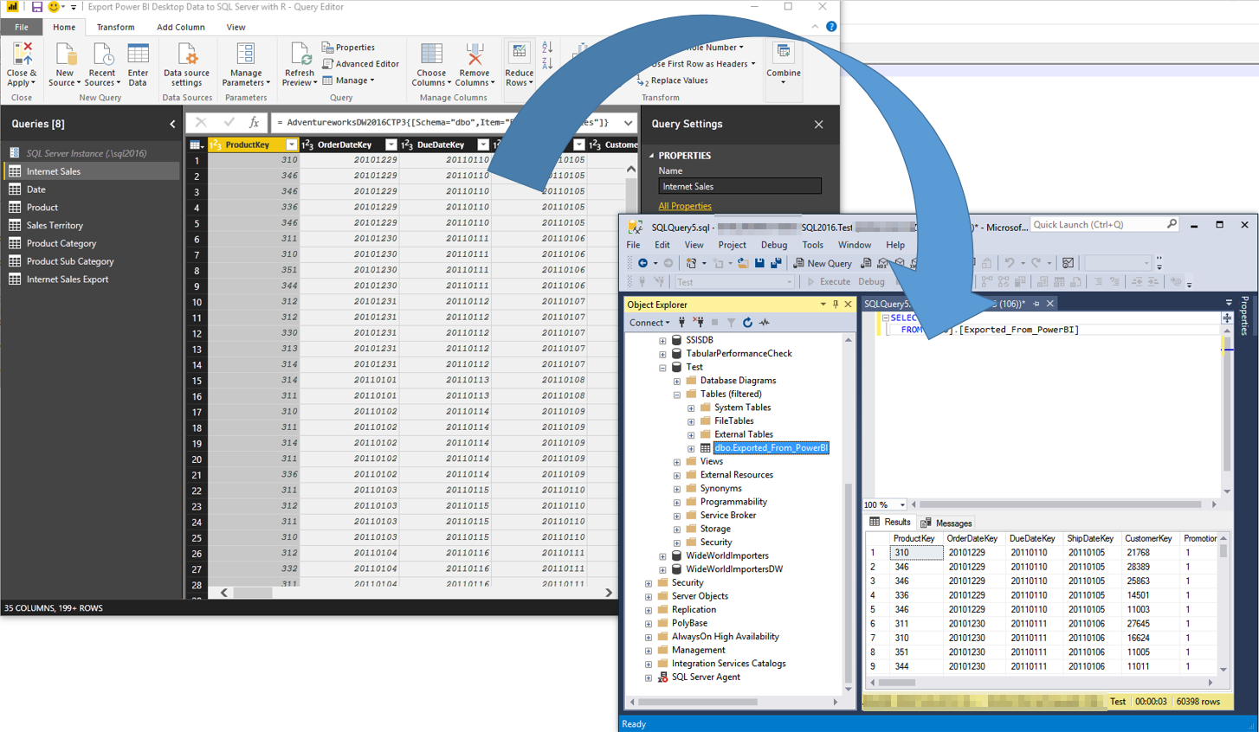Expand the Programmability folder
Screen dimensions: 1259x732
pyautogui.click(x=677, y=501)
